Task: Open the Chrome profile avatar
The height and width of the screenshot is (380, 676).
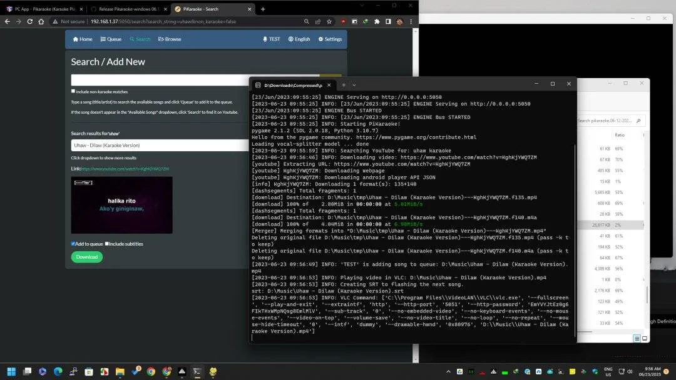Action: pos(399,21)
